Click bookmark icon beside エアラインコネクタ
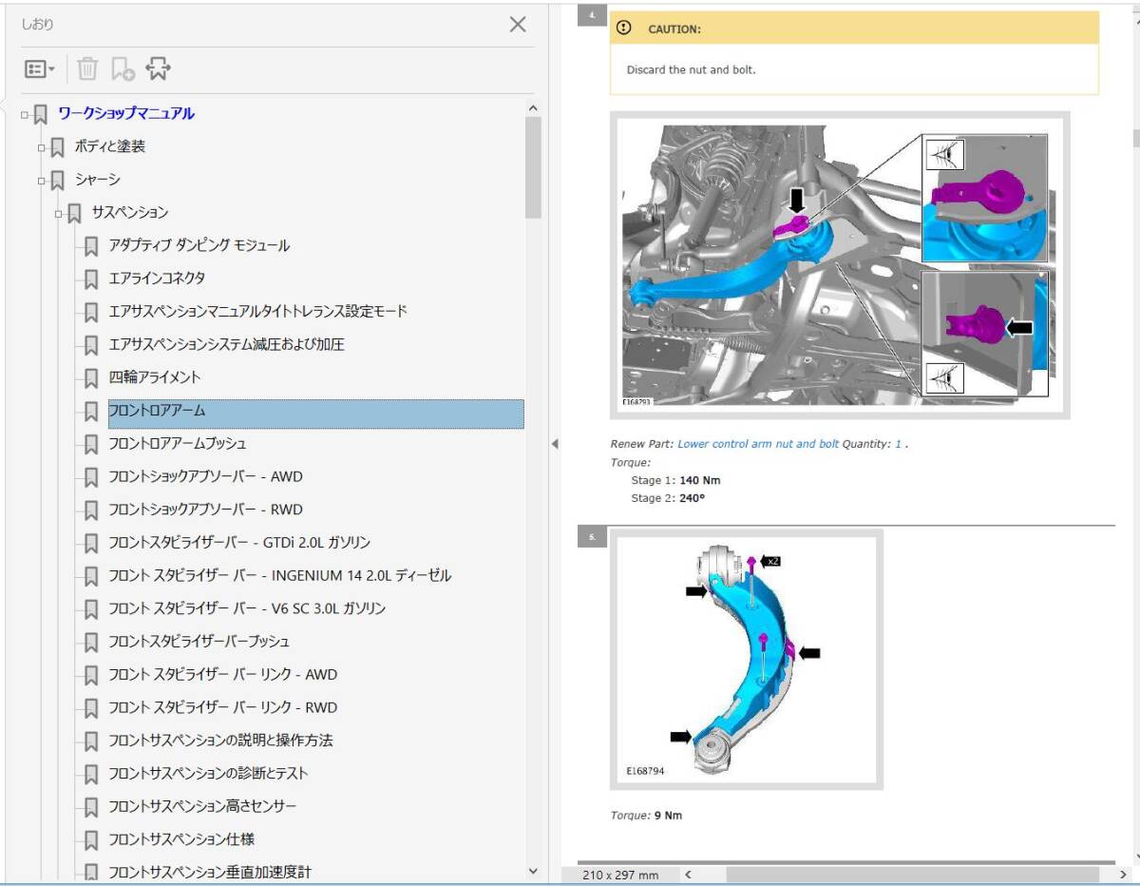This screenshot has height=886, width=1140. 91,279
